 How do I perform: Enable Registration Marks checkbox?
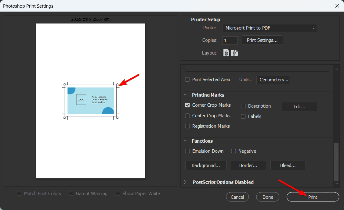[187, 126]
